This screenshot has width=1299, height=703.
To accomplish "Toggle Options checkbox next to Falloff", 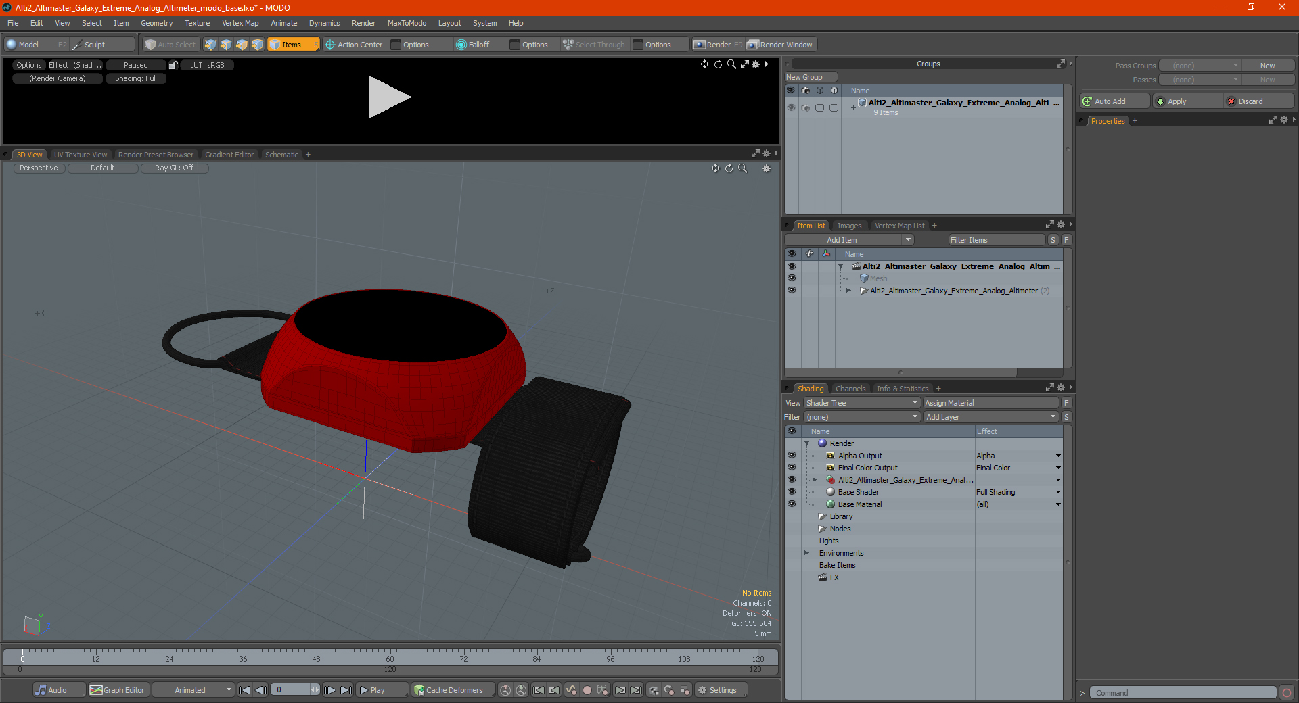I will point(516,45).
